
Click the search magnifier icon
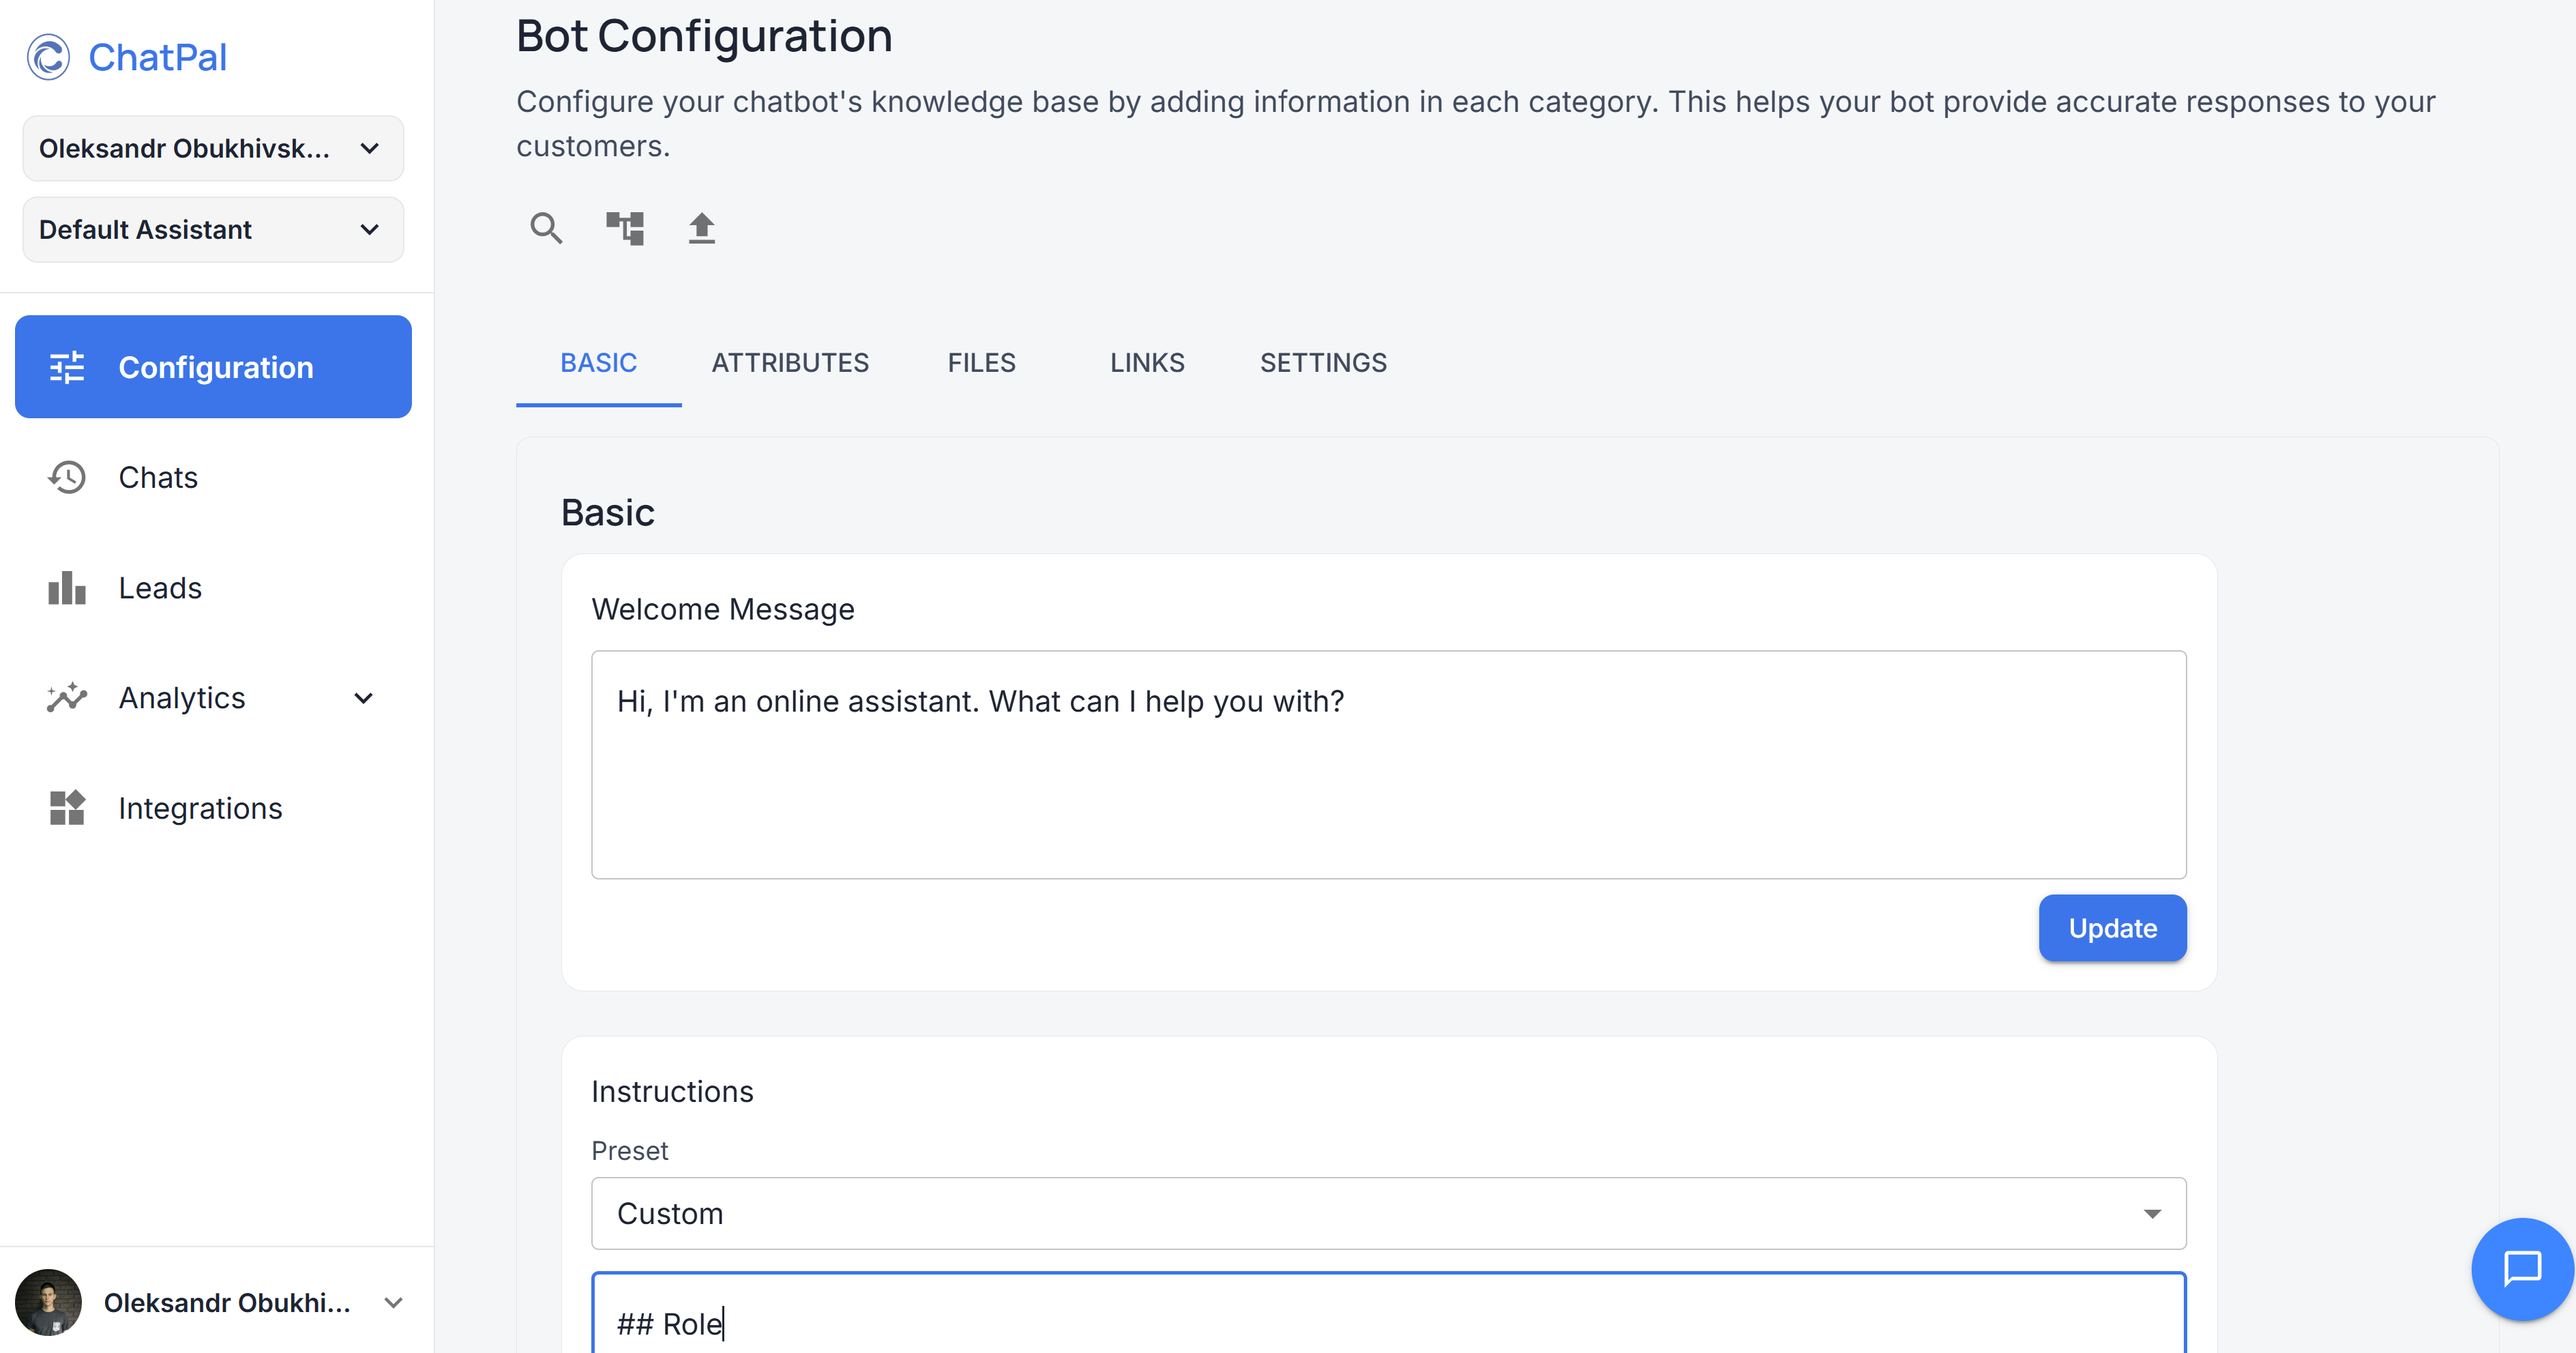pyautogui.click(x=546, y=228)
